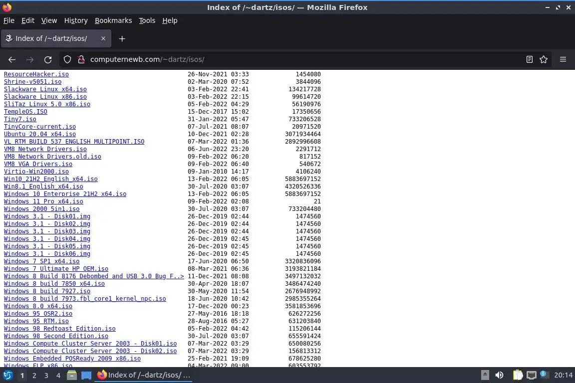Viewport: 575px width, 383px height.
Task: Toggle reader view
Action: (x=529, y=59)
